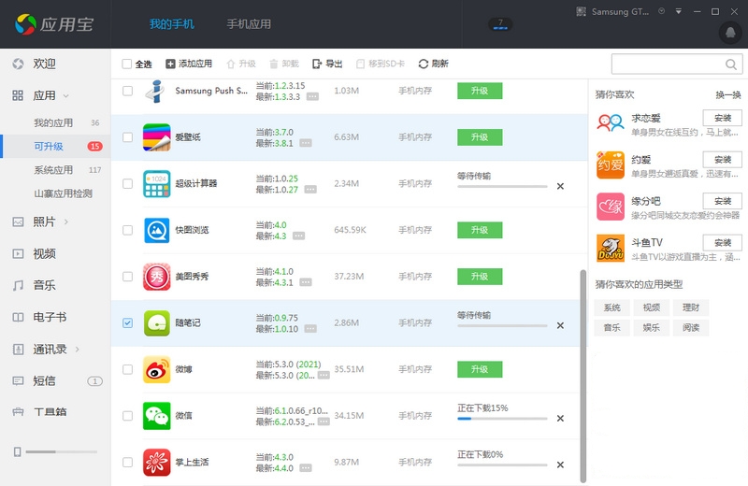Viewport: 748px width, 486px height.
Task: Cancel the 随笔记 pending transfer
Action: pos(560,325)
